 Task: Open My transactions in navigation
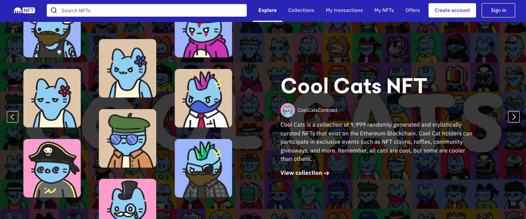tap(344, 10)
